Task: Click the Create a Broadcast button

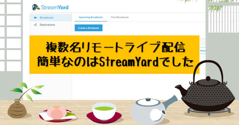Action: [88, 28]
